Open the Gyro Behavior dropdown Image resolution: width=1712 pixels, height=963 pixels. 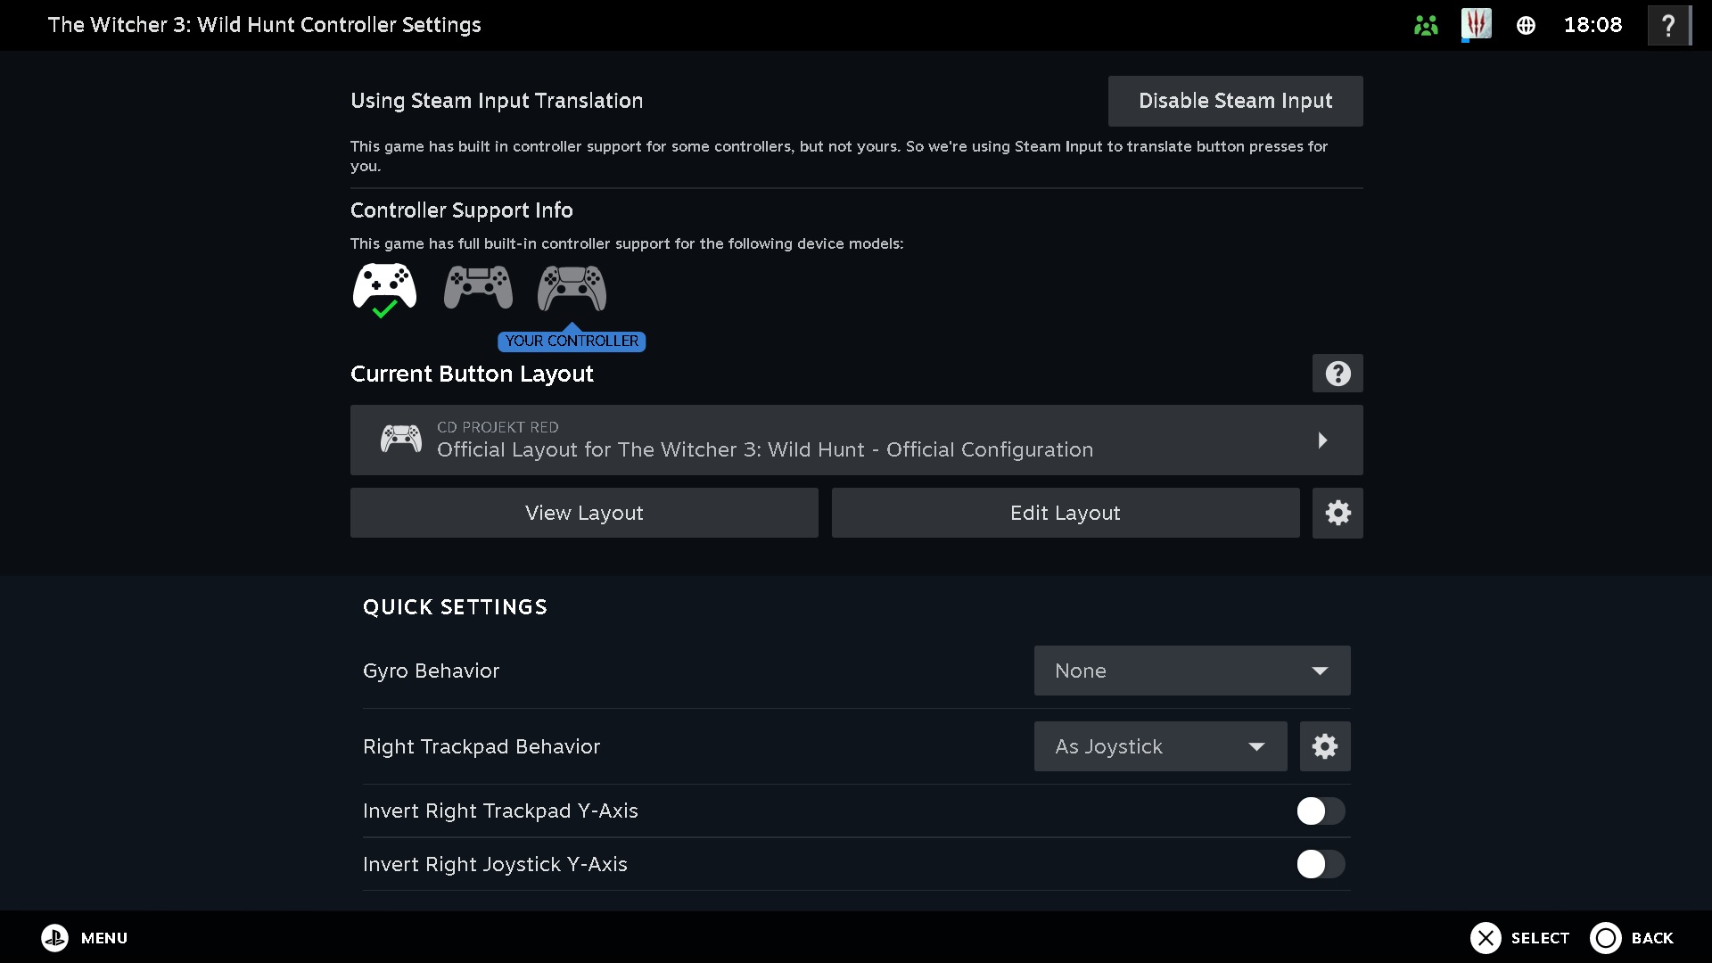[1191, 671]
